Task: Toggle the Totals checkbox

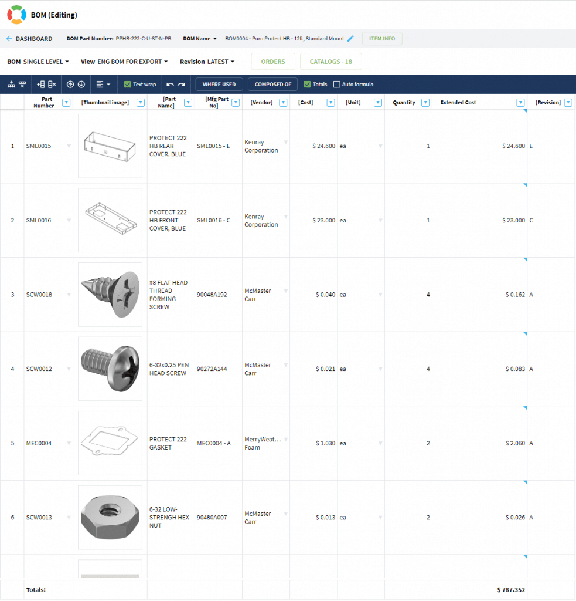Action: 307,85
